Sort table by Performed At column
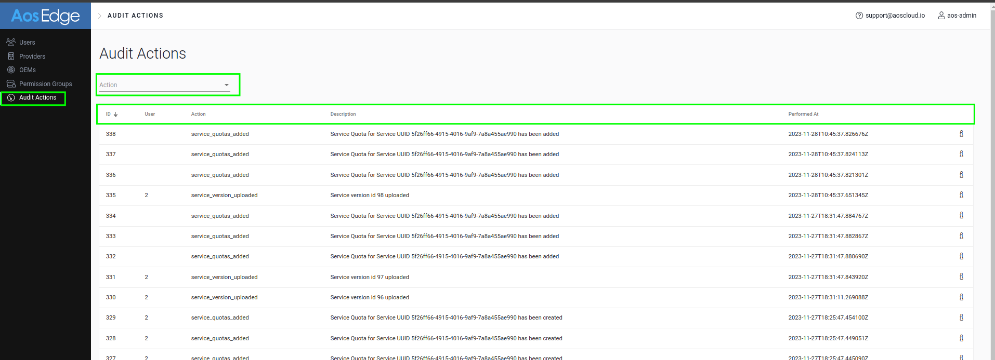This screenshot has height=360, width=995. (x=803, y=114)
